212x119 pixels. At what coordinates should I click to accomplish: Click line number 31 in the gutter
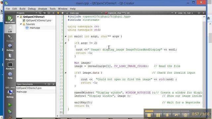(x=61, y=112)
